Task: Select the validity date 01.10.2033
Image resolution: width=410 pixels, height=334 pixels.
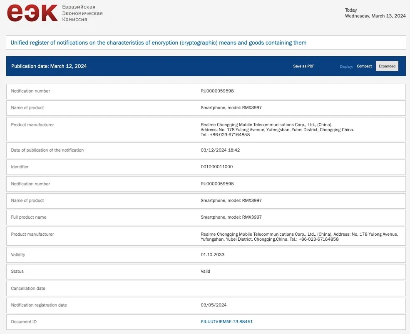Action: click(x=212, y=255)
